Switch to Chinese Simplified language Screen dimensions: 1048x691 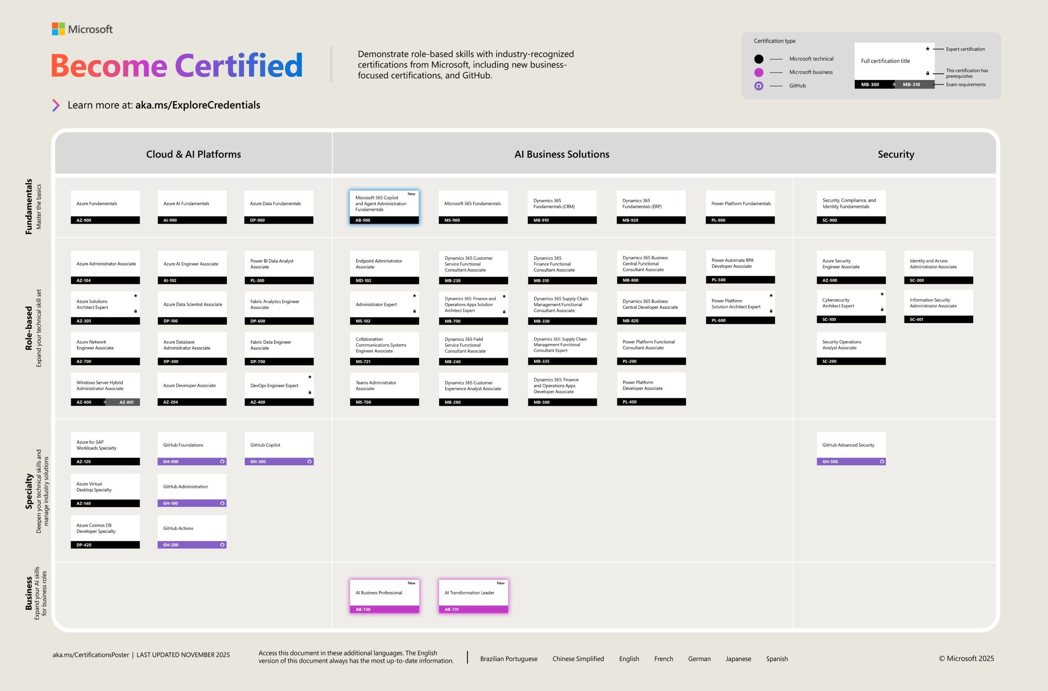click(578, 659)
